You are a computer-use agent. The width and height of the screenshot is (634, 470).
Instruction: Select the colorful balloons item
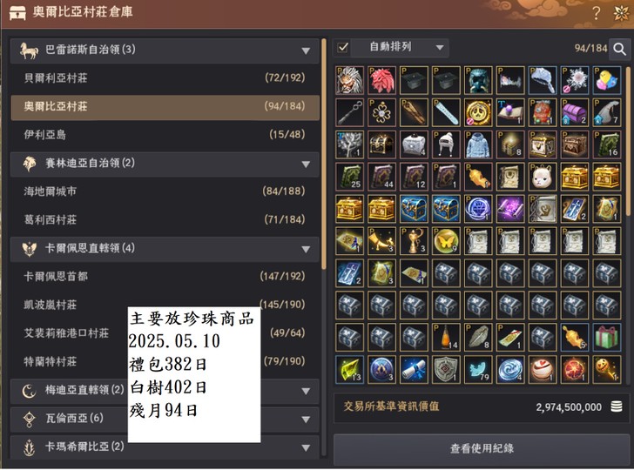click(607, 80)
